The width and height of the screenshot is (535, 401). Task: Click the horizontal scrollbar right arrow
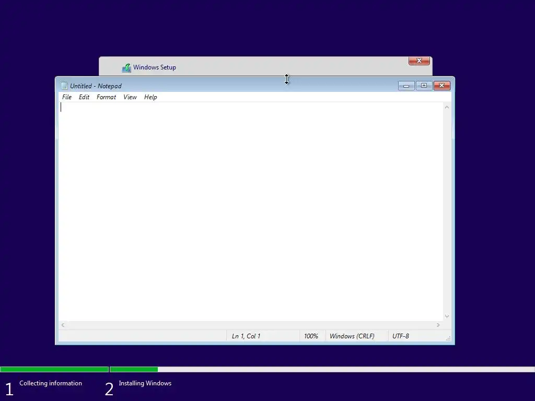(438, 325)
